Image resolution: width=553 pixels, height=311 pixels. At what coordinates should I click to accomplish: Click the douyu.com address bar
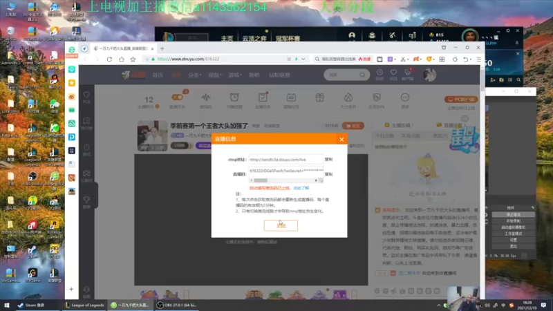[x=218, y=59]
